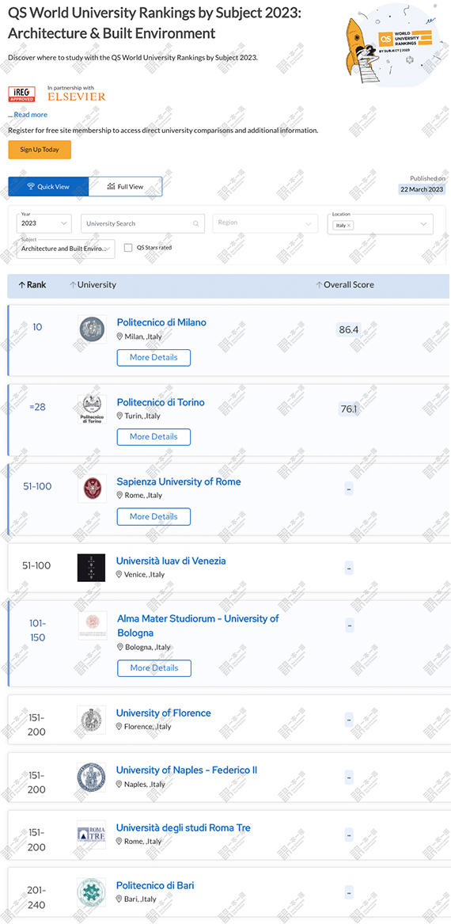The height and width of the screenshot is (924, 451).
Task: Remove the Italy location filter tag
Action: click(349, 226)
